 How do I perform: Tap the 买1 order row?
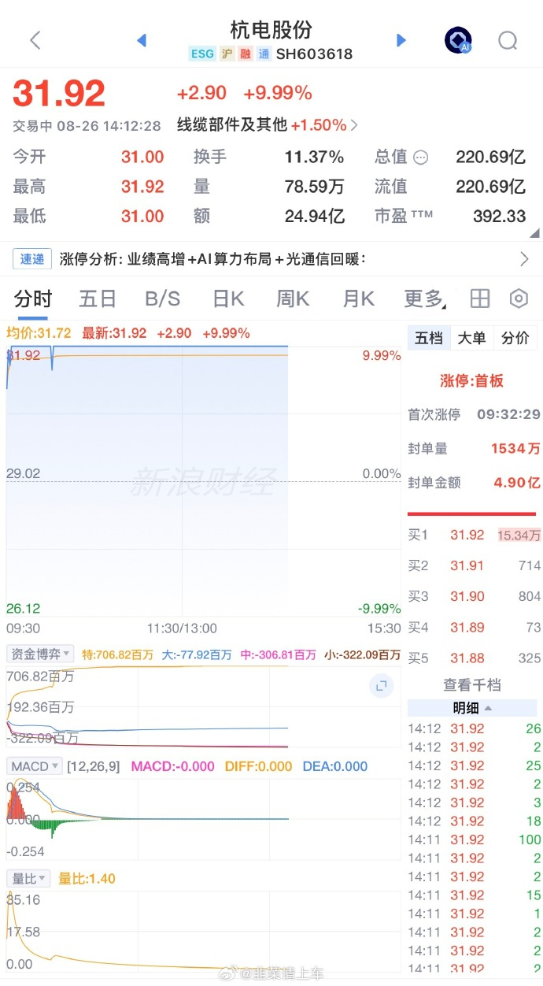point(474,536)
